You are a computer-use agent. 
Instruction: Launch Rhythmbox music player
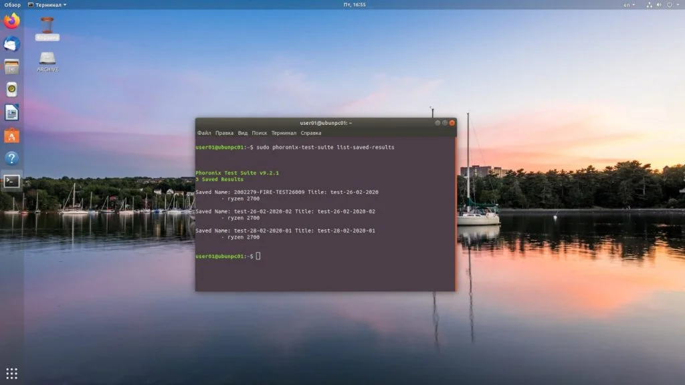[x=11, y=90]
